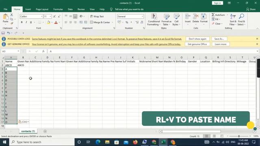260x146 pixels.
Task: Click the Windows taskbar search box
Action: 42,142
